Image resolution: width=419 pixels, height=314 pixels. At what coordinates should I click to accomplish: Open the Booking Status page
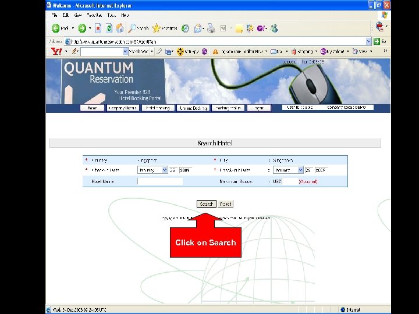(228, 108)
